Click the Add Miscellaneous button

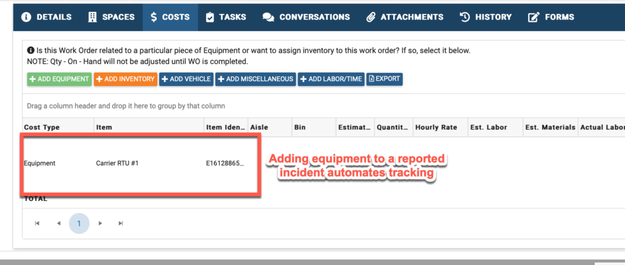pos(256,79)
